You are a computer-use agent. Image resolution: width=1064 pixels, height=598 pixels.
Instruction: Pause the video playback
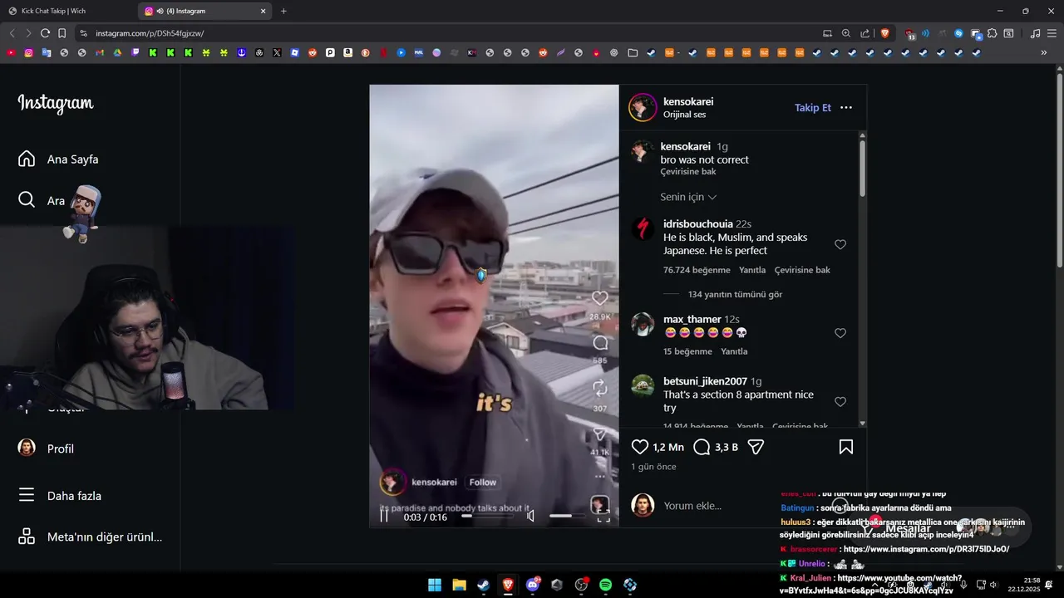pyautogui.click(x=384, y=516)
